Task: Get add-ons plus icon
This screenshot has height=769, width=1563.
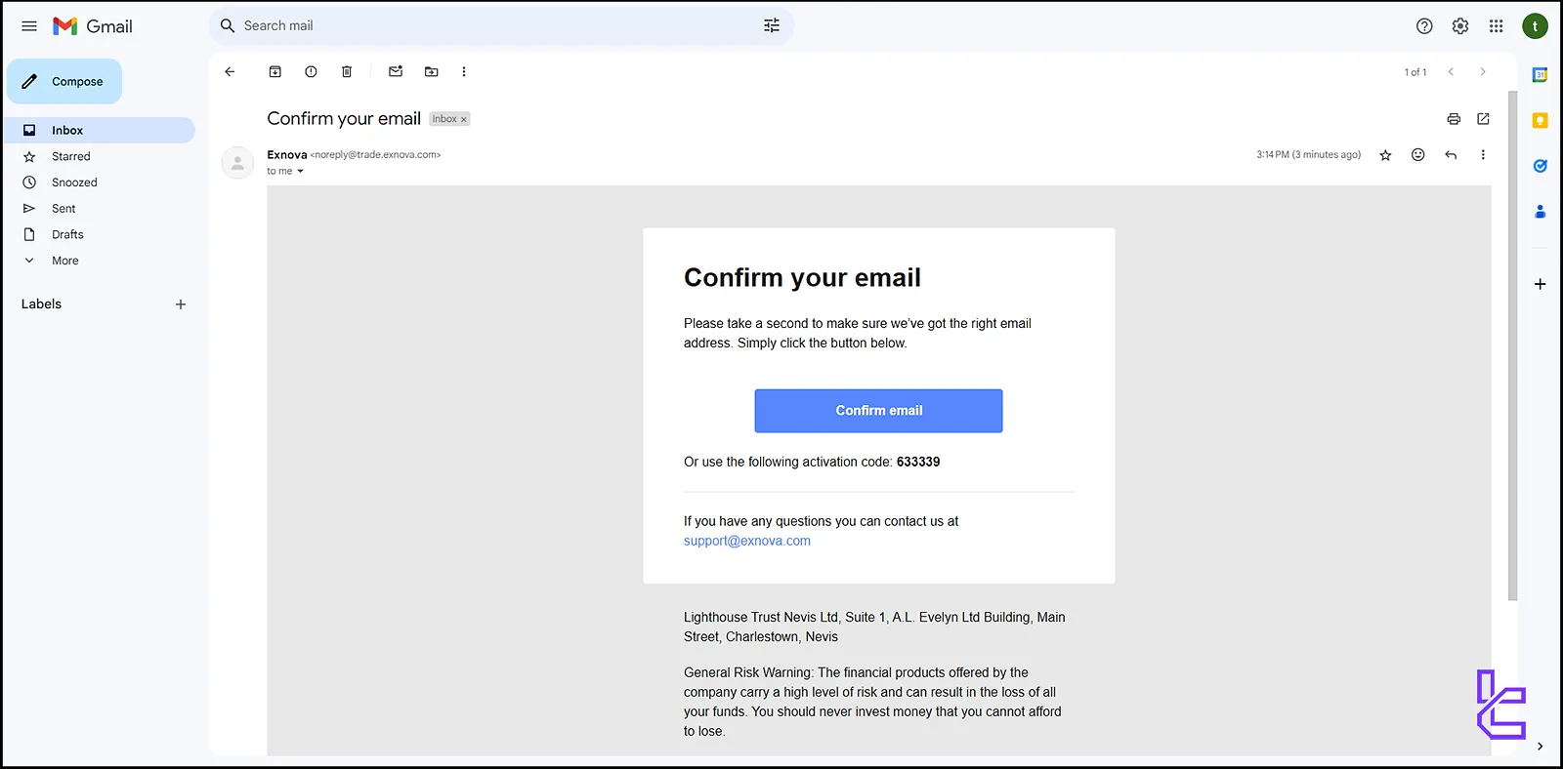Action: point(1540,284)
